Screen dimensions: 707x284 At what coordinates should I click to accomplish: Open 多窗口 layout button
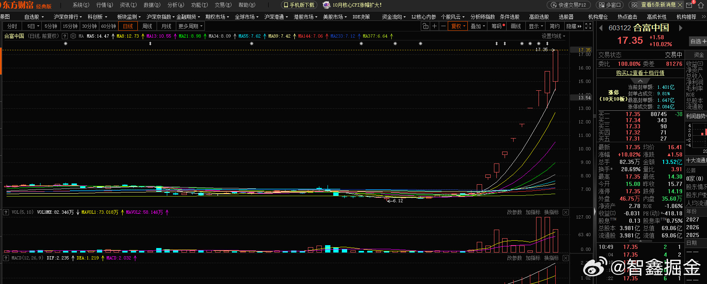(609, 5)
